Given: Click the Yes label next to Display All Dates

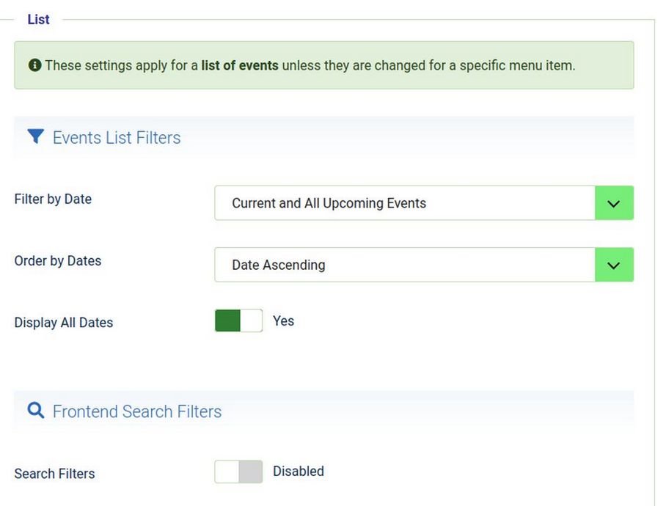Looking at the screenshot, I should coord(283,321).
